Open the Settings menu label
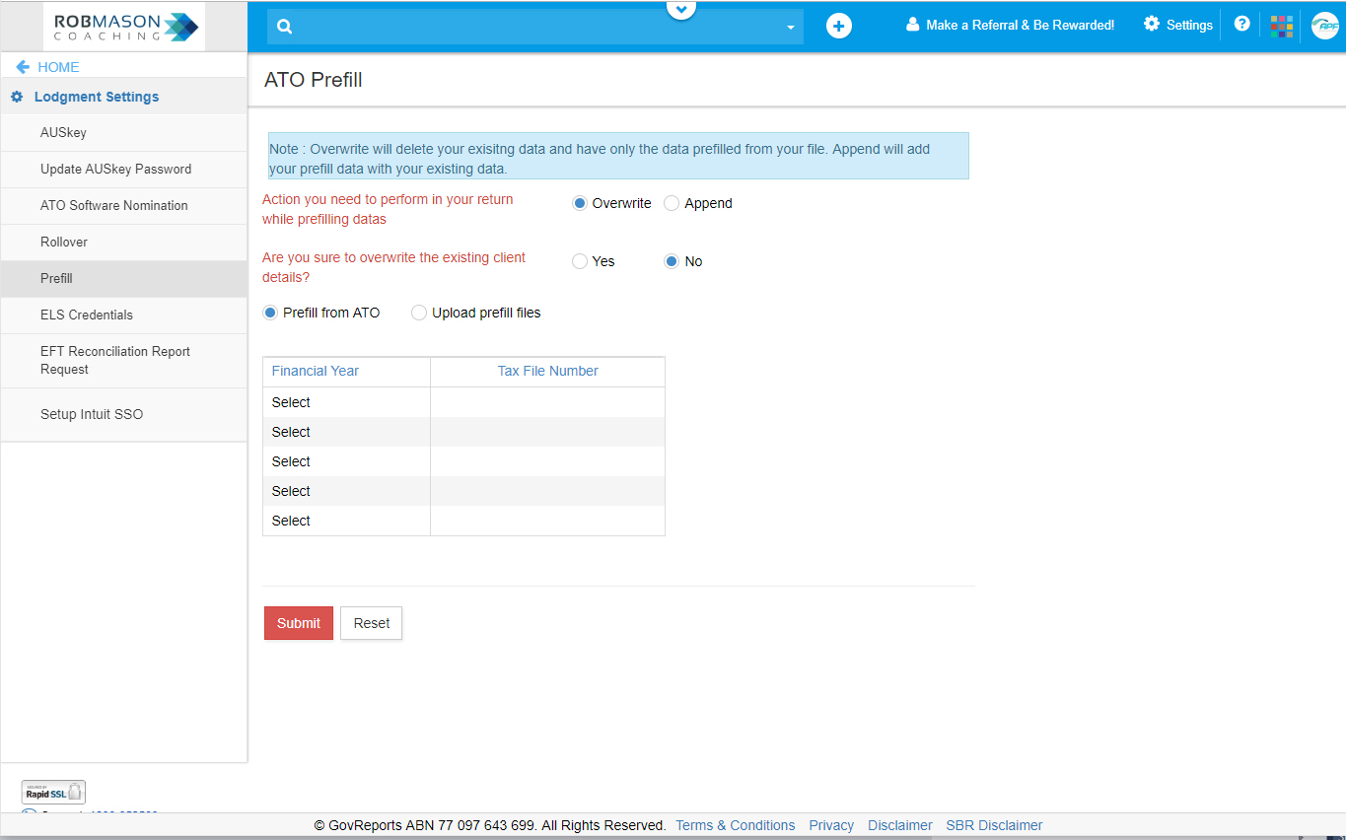 1189,25
